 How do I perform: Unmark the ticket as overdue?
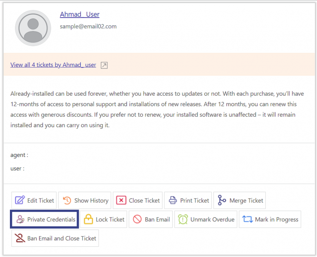[x=206, y=219]
